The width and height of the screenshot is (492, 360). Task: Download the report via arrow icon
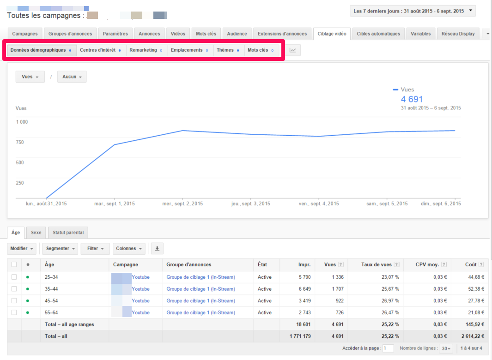[157, 249]
